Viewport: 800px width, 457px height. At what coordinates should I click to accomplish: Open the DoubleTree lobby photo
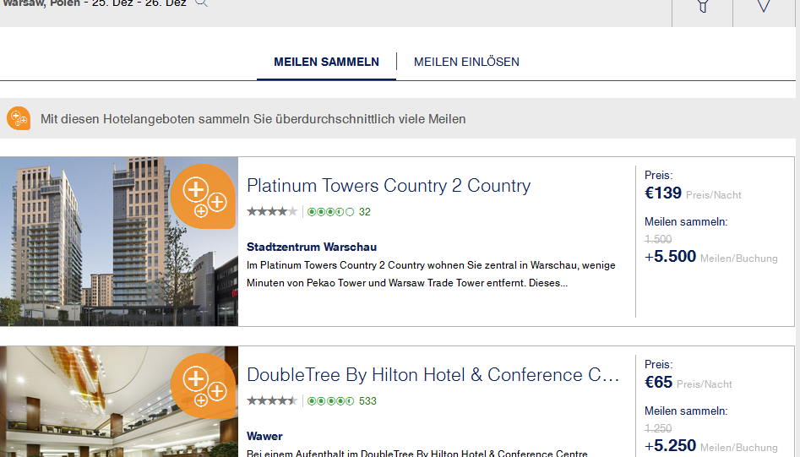[119, 401]
